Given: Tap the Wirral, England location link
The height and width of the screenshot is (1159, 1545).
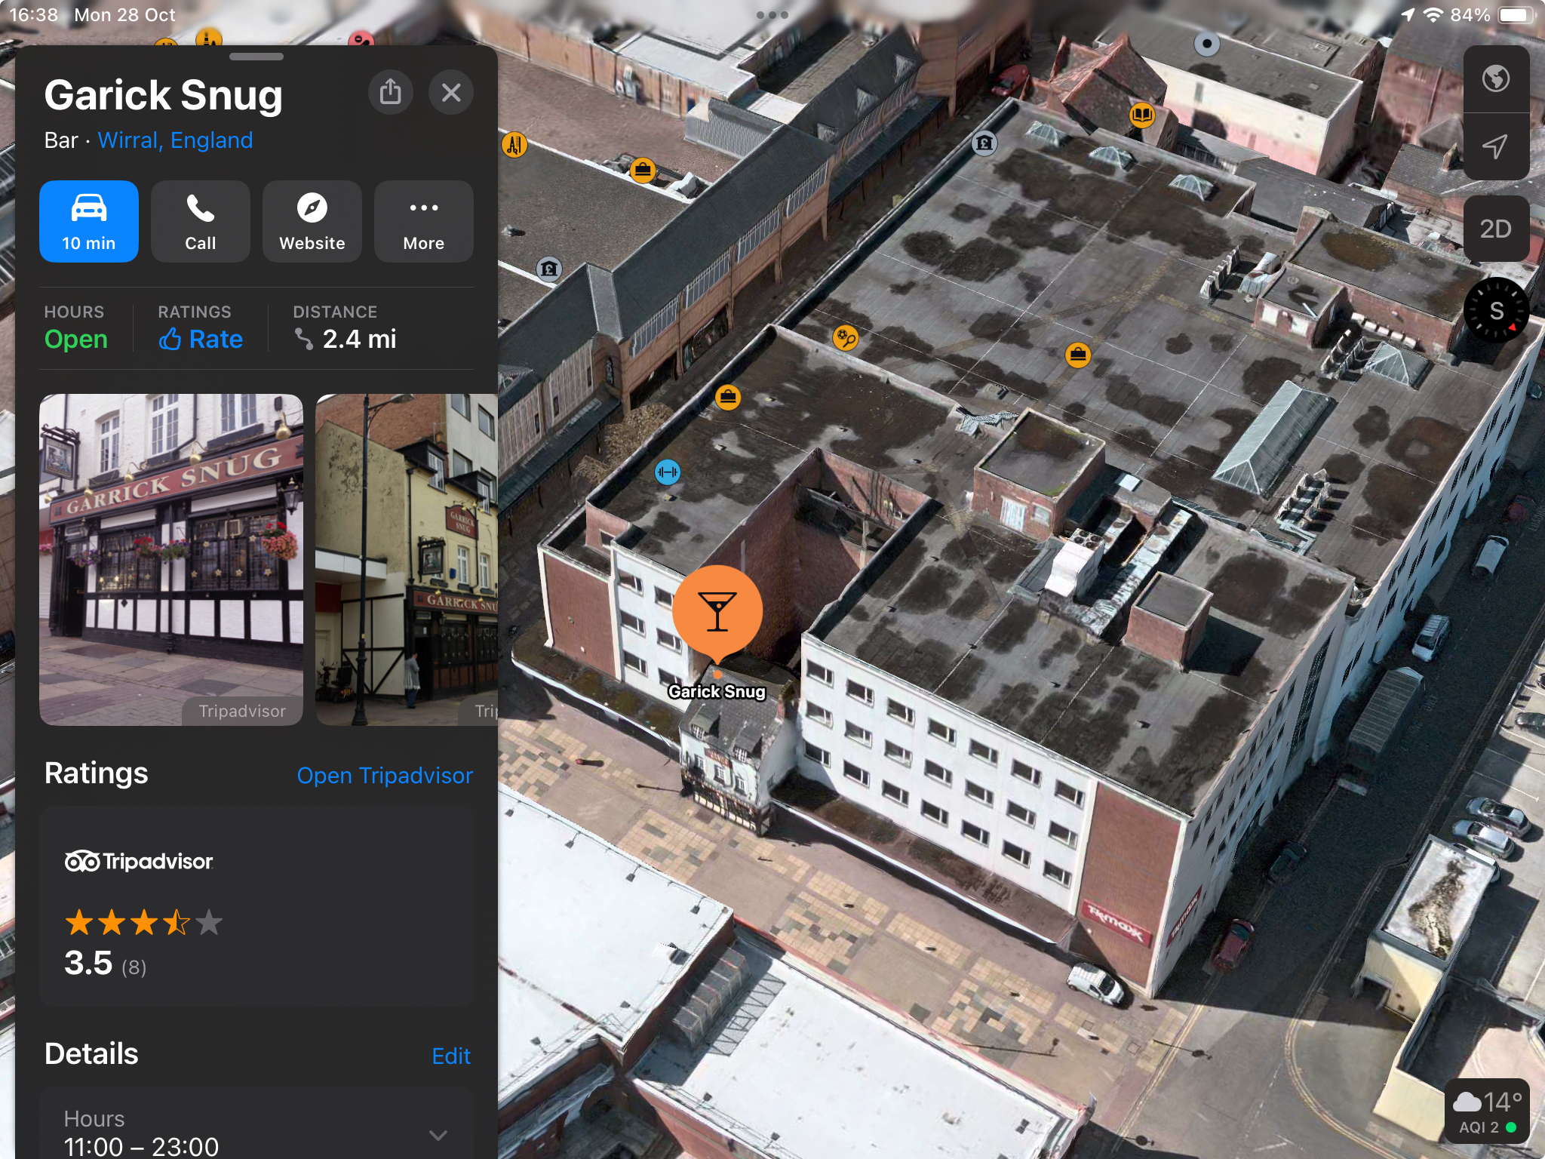Looking at the screenshot, I should click(175, 140).
